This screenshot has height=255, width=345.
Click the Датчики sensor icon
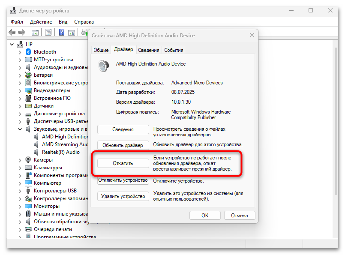28,106
